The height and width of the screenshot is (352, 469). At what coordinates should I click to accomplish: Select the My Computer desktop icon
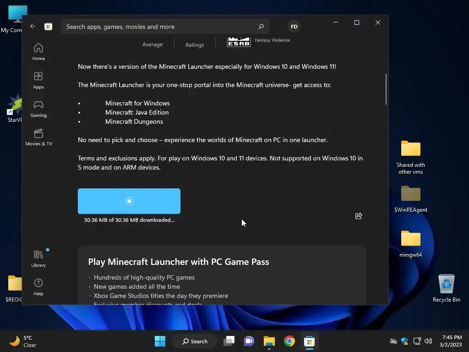12,19
